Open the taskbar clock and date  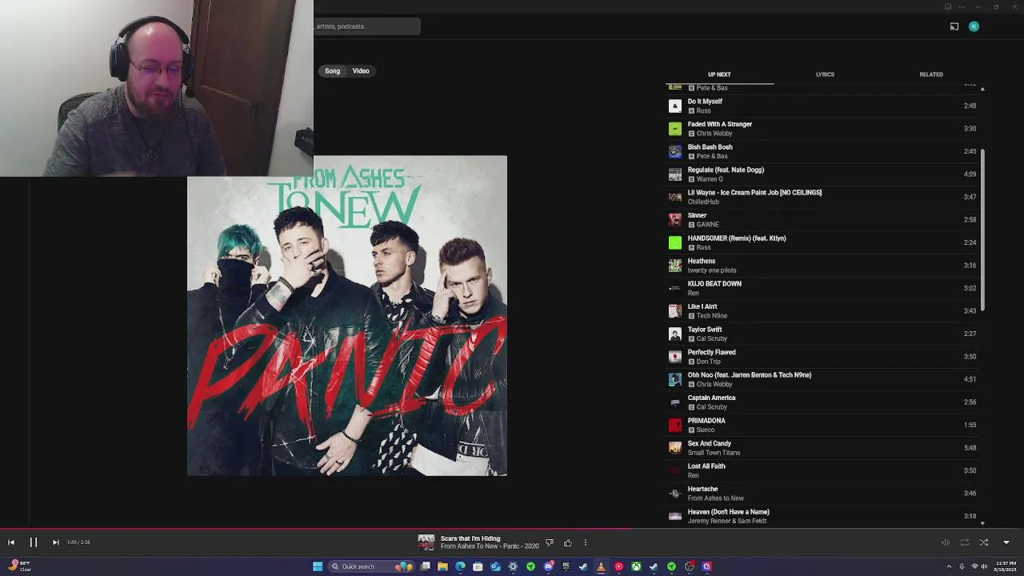(x=1006, y=566)
